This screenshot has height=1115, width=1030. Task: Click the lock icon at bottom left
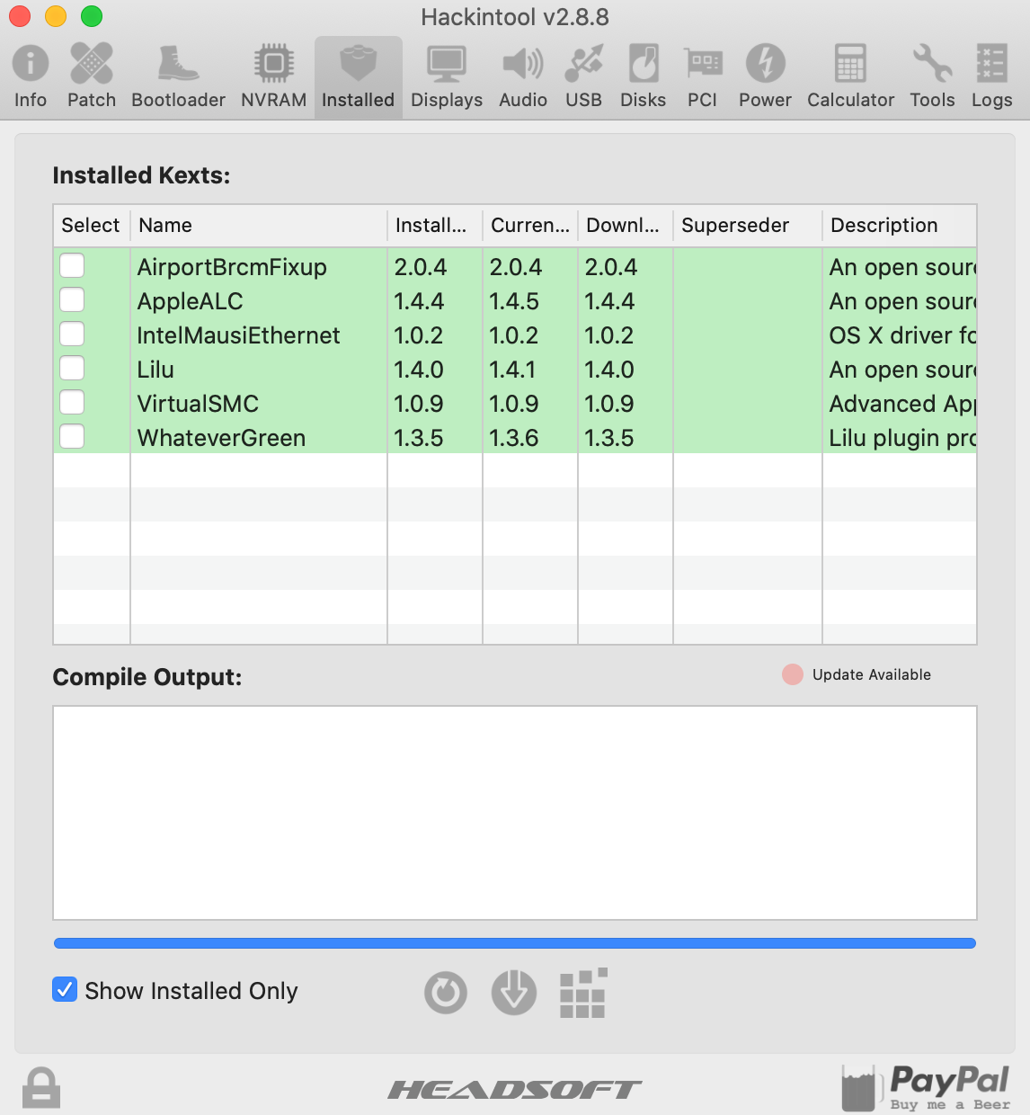(41, 1087)
